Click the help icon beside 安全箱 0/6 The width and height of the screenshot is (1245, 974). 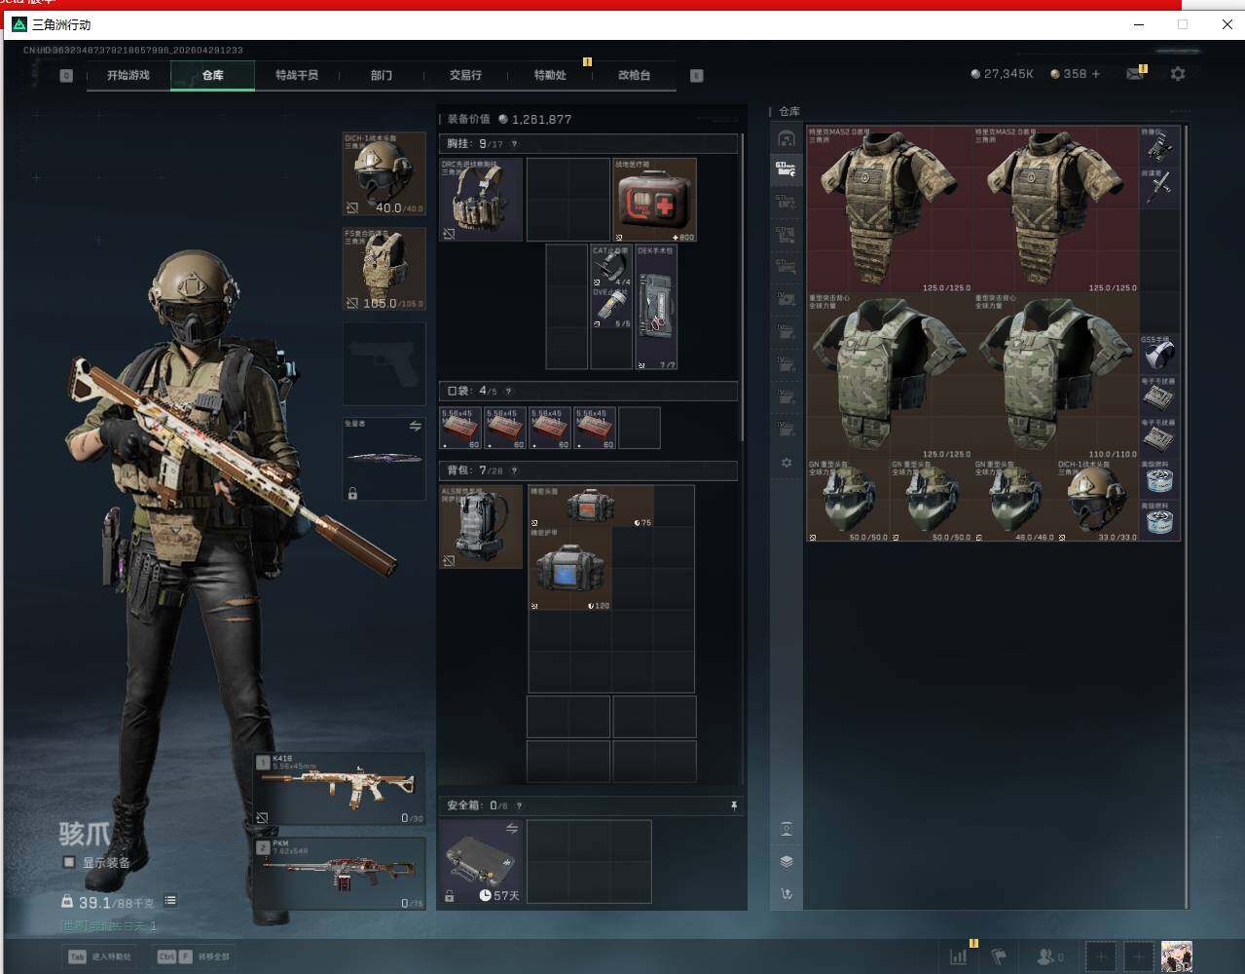519,806
